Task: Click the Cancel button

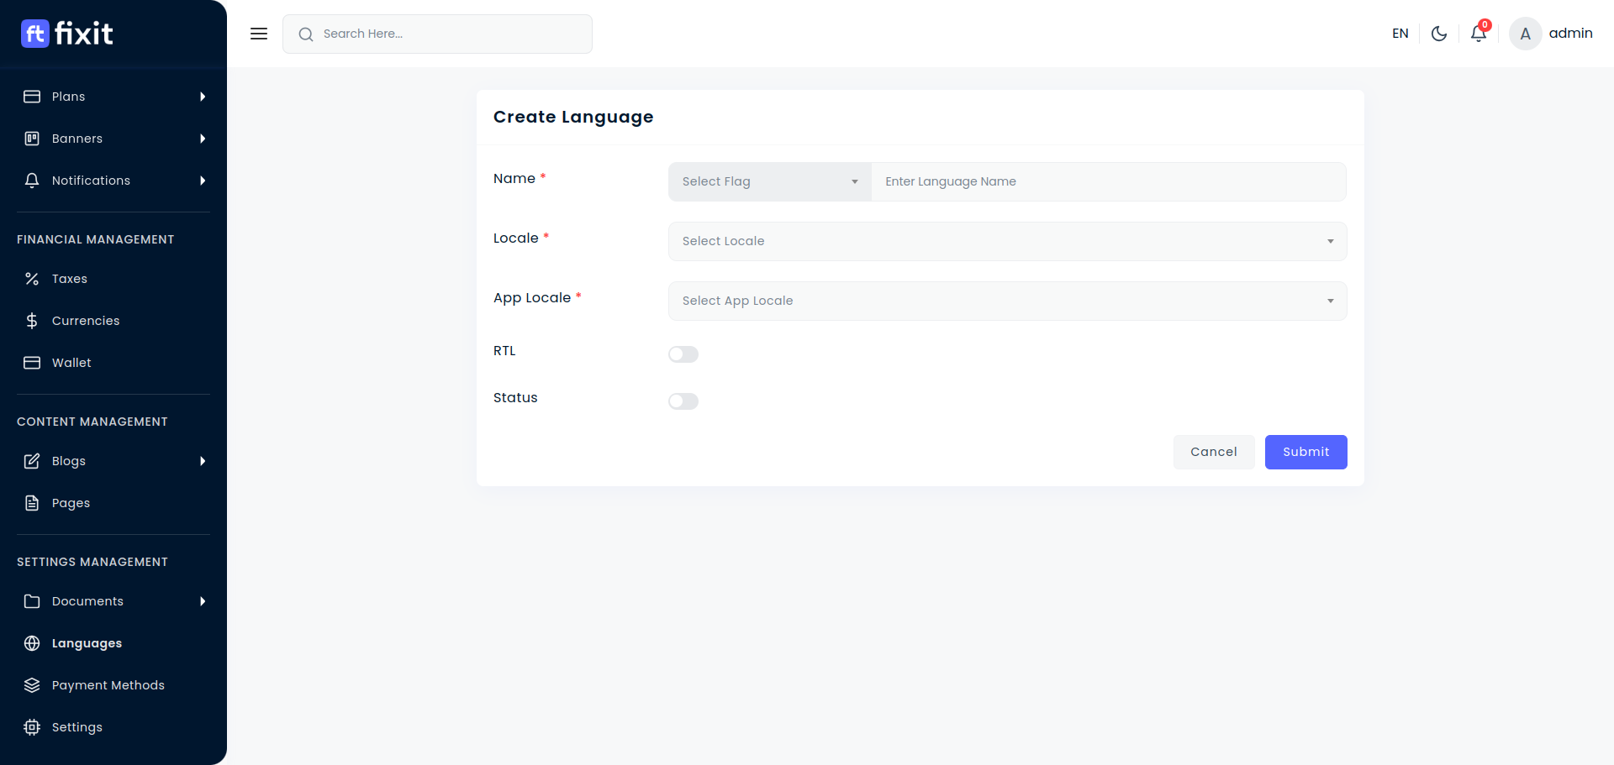Action: 1214,452
